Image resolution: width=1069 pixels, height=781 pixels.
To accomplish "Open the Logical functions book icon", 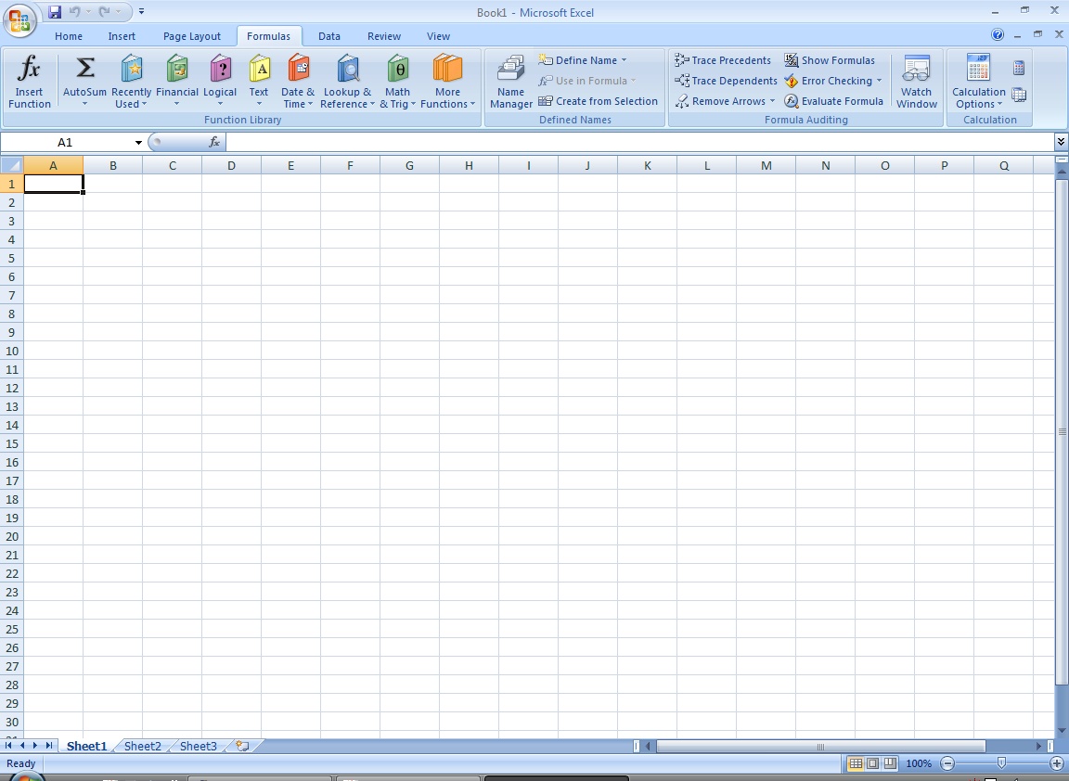I will coord(220,69).
